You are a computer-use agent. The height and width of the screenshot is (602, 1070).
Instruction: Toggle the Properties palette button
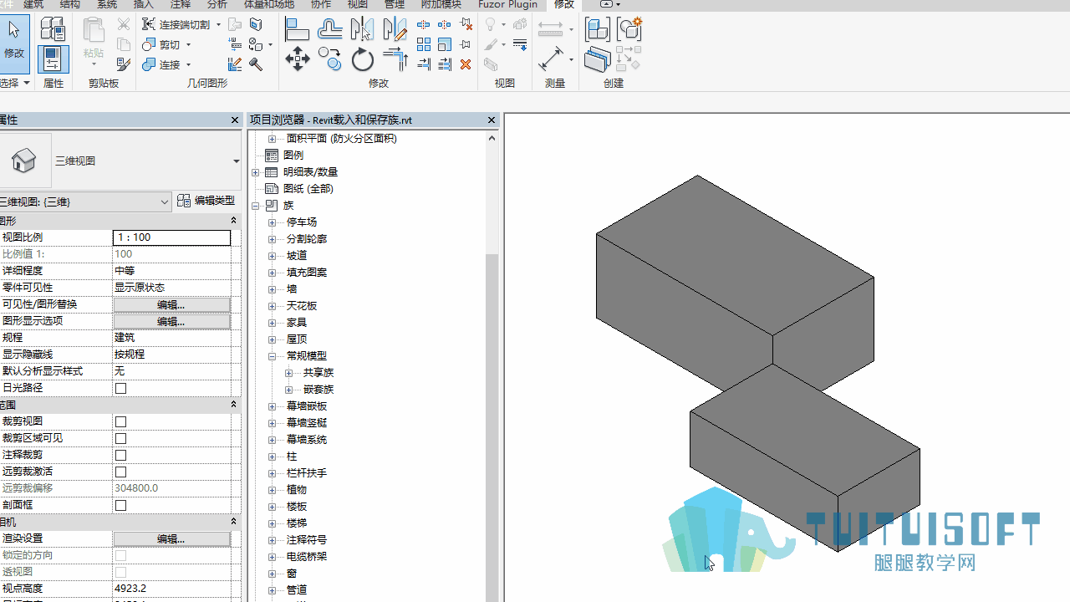pyautogui.click(x=53, y=59)
